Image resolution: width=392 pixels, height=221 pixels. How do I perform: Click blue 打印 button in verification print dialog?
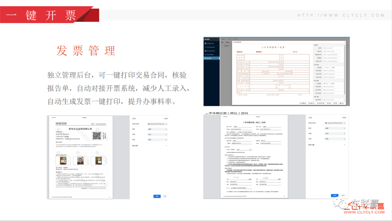tap(157, 196)
